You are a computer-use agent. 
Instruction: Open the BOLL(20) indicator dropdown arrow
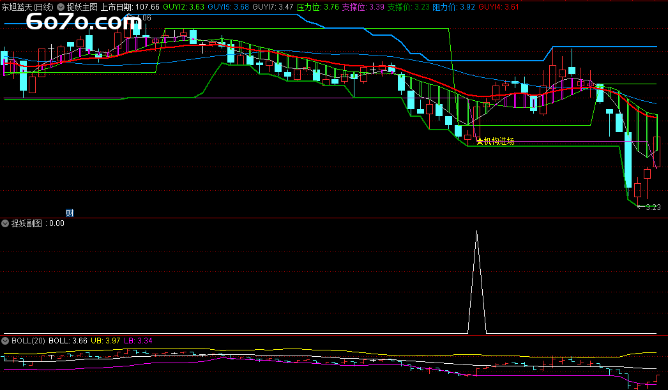[x=5, y=341]
